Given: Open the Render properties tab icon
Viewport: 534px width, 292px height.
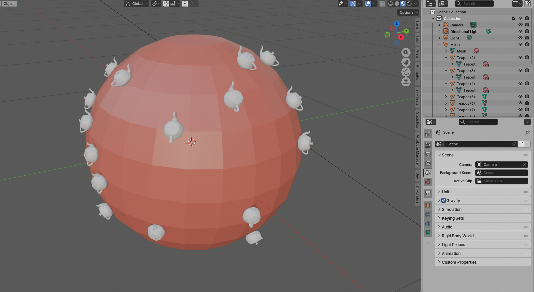Looking at the screenshot, I should click(x=428, y=145).
